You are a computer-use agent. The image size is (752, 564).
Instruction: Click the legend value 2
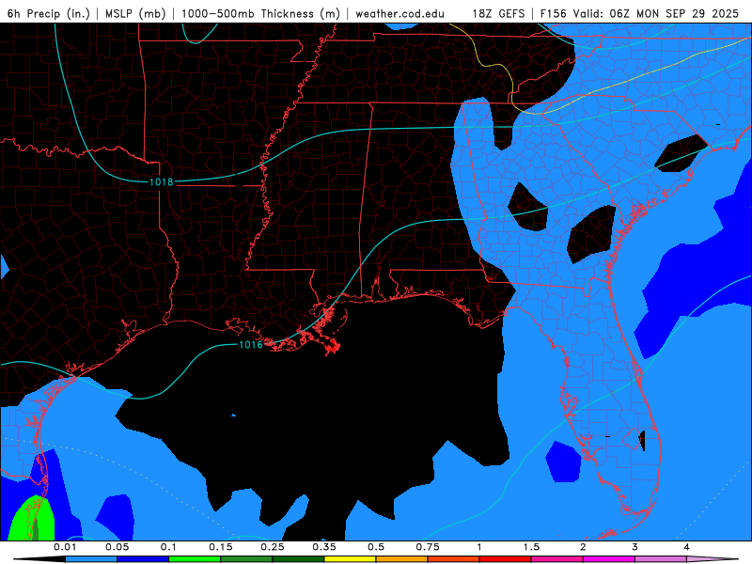pyautogui.click(x=583, y=547)
